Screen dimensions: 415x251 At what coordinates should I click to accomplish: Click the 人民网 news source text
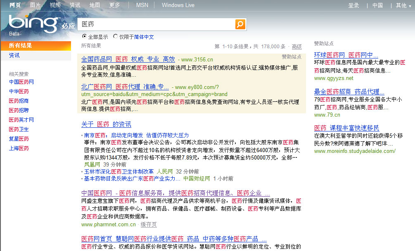point(165,171)
